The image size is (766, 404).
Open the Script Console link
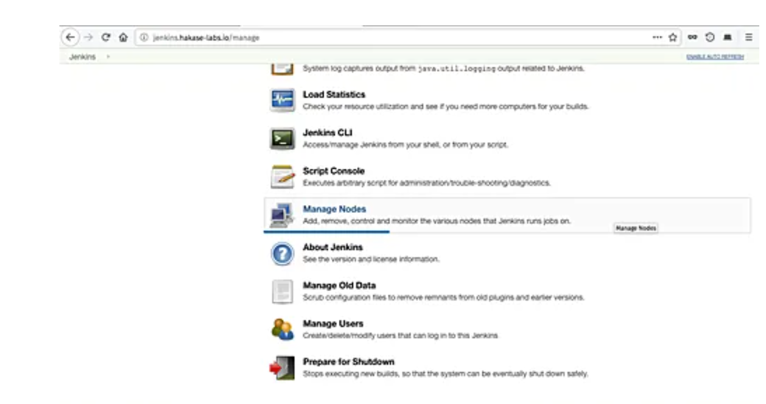334,171
